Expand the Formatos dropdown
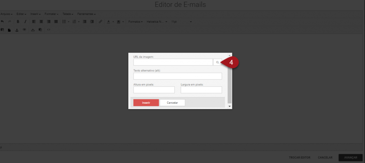Image resolution: width=365 pixels, height=163 pixels. tap(135, 22)
